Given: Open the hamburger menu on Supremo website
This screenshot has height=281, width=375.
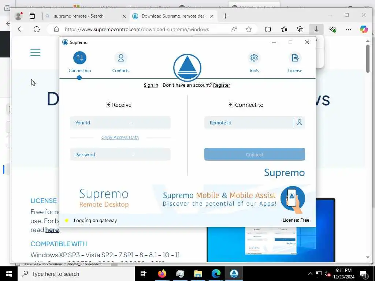Looking at the screenshot, I should tap(36, 53).
